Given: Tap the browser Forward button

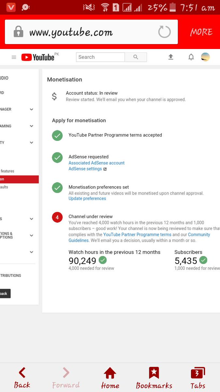Looking at the screenshot, I should point(66,378).
